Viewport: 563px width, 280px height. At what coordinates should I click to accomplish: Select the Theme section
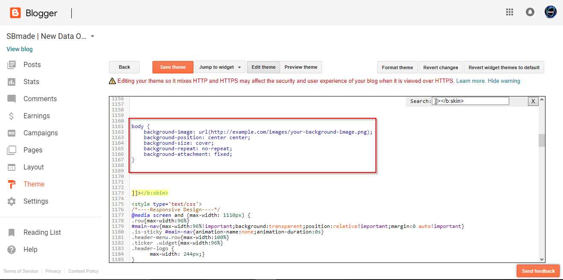34,184
